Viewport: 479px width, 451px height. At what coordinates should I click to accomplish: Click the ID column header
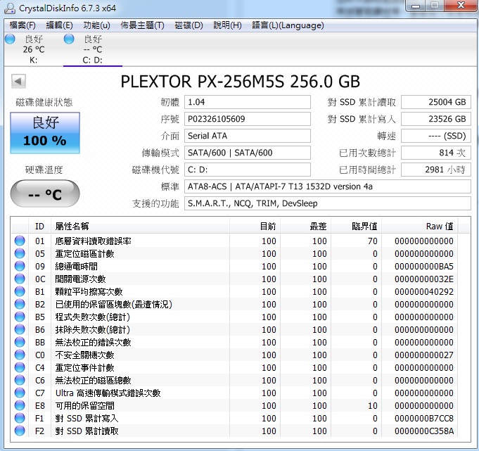(x=39, y=226)
